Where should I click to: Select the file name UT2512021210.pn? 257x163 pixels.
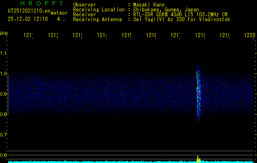[x=29, y=11]
